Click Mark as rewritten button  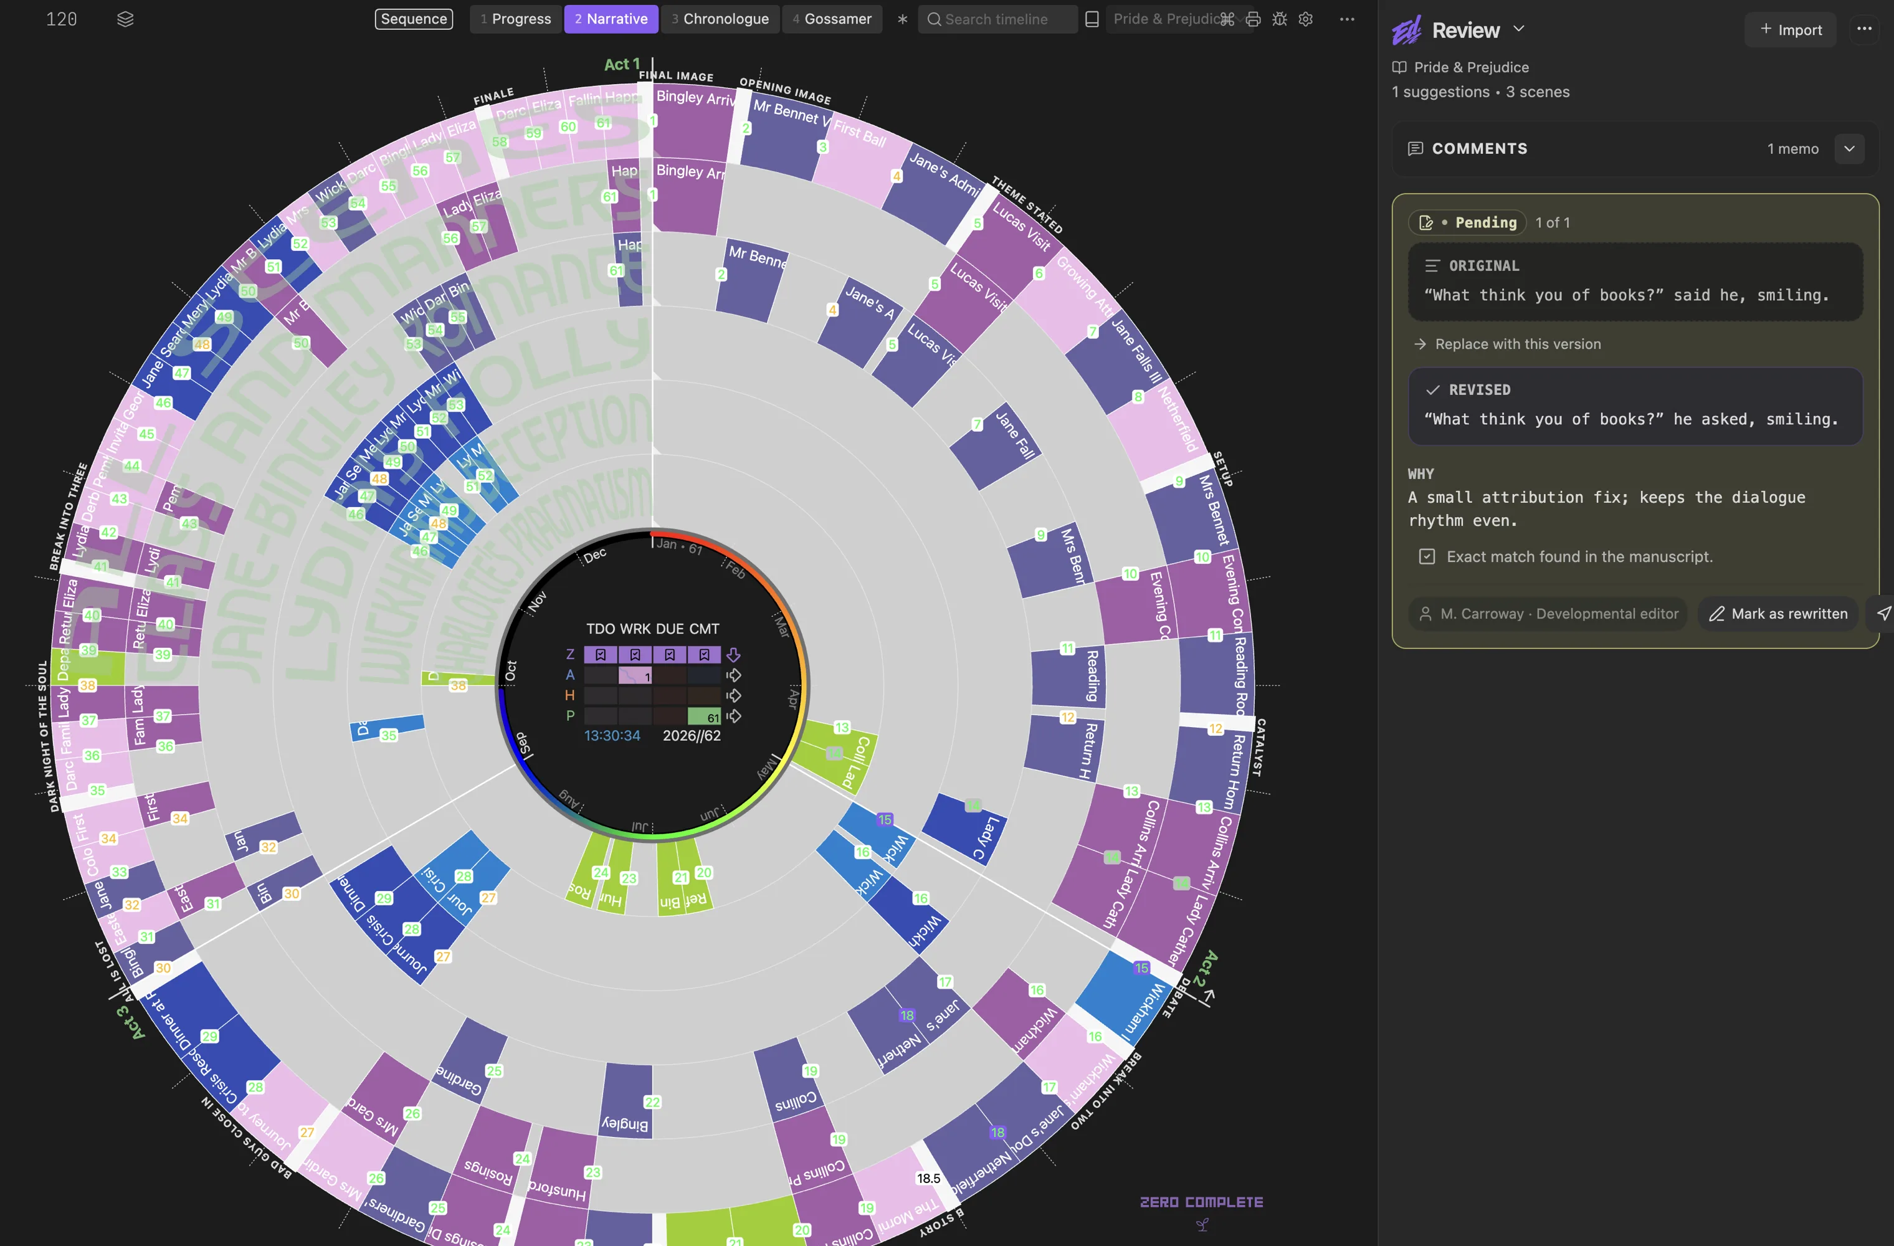tap(1779, 614)
